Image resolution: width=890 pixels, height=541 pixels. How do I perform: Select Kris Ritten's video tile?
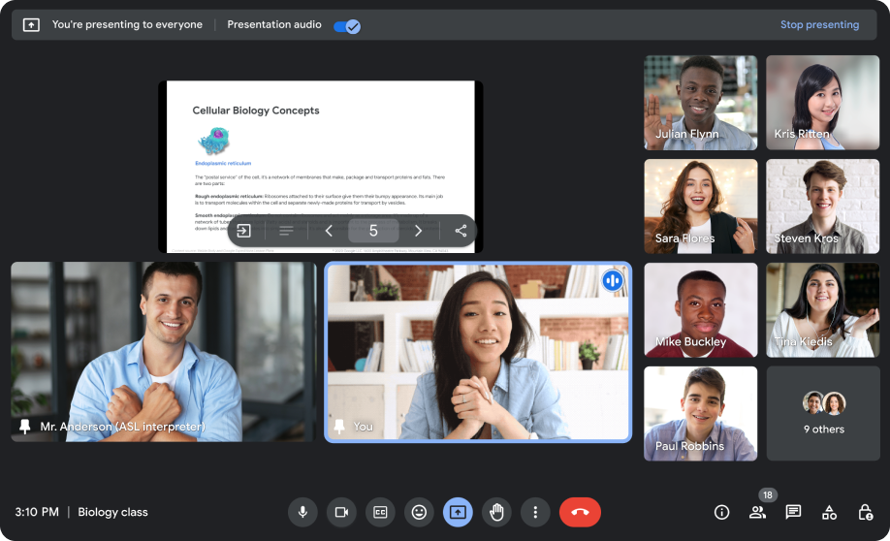point(822,103)
